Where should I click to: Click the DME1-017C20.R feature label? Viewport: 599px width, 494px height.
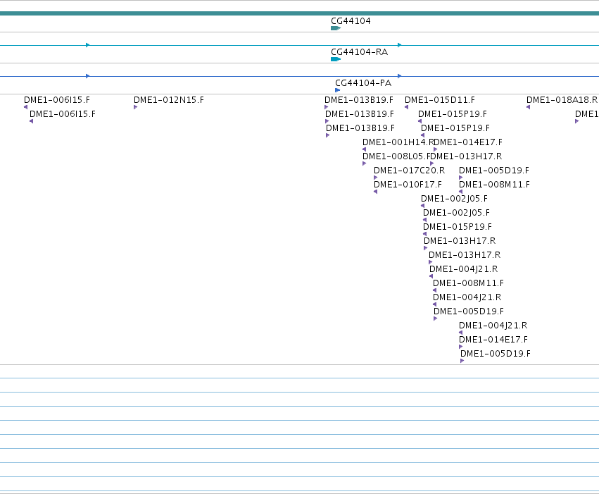409,171
